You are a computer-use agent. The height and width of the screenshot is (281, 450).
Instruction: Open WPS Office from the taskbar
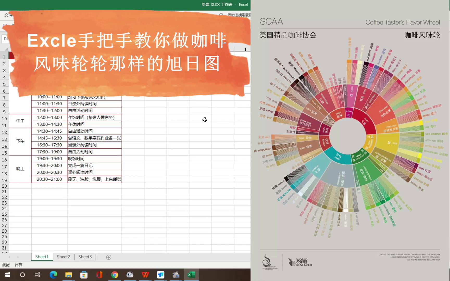click(145, 275)
